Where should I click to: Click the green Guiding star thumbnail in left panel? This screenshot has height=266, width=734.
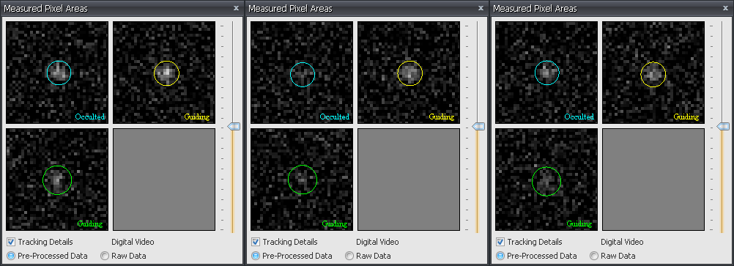tap(57, 180)
